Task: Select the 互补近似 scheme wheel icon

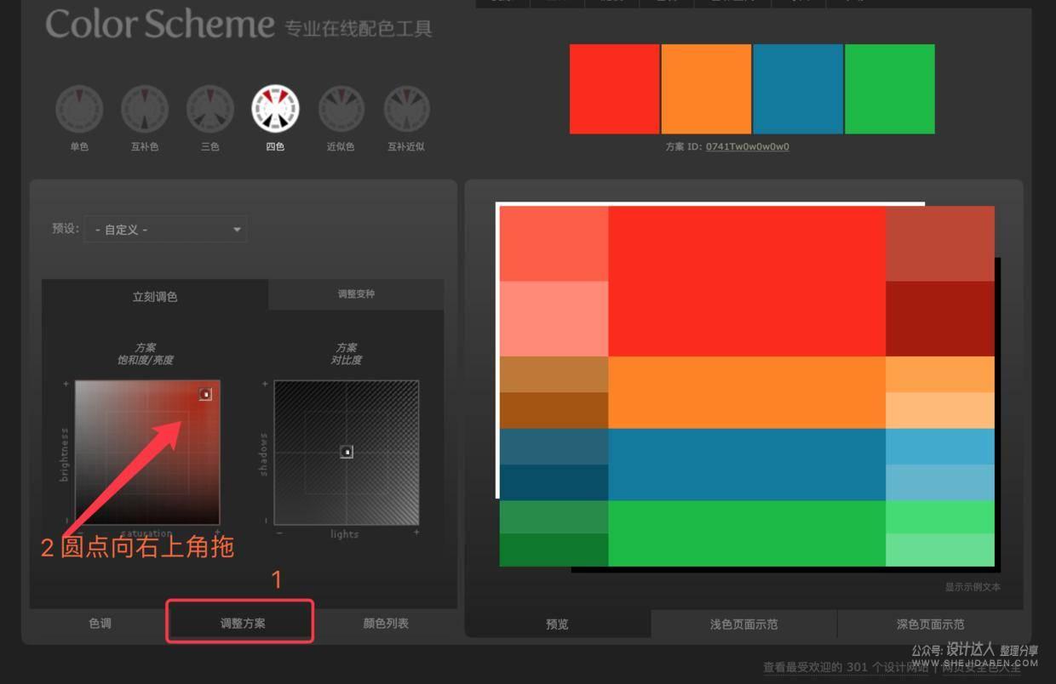Action: coord(406,106)
